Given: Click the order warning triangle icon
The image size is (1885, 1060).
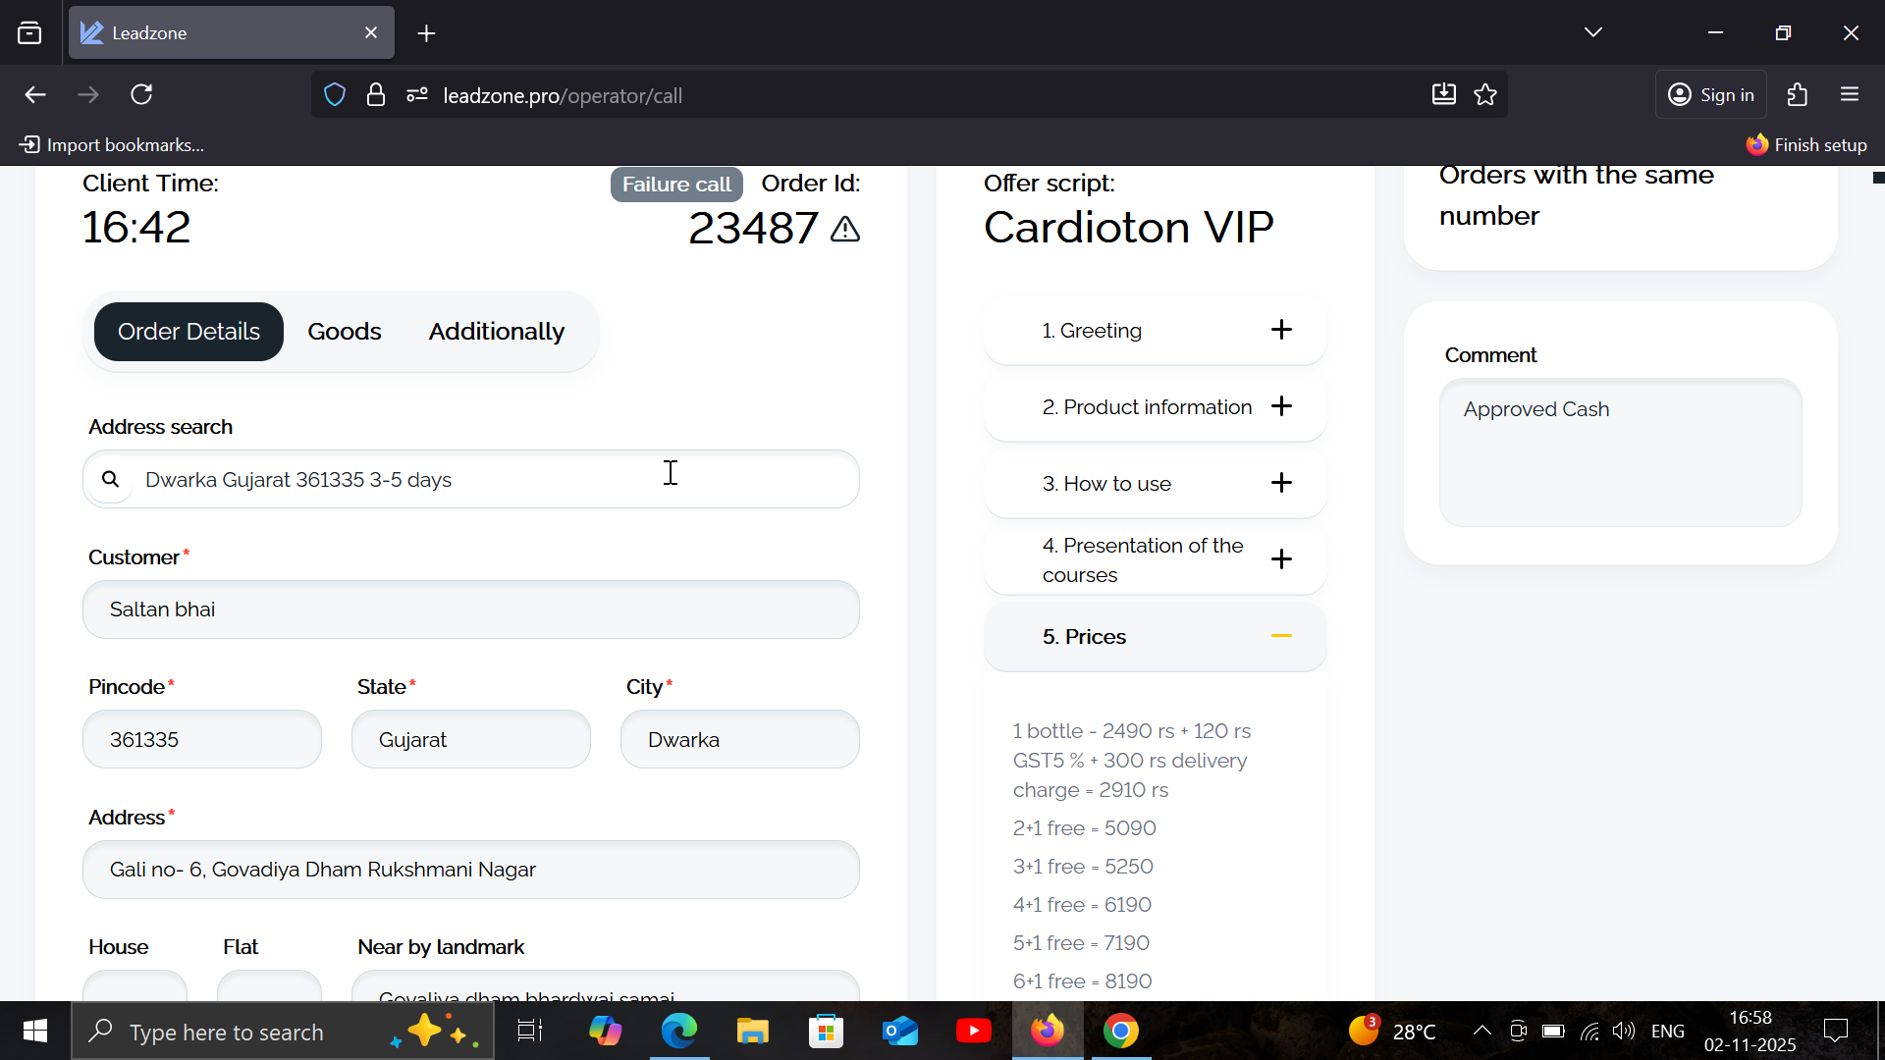Looking at the screenshot, I should (x=844, y=230).
